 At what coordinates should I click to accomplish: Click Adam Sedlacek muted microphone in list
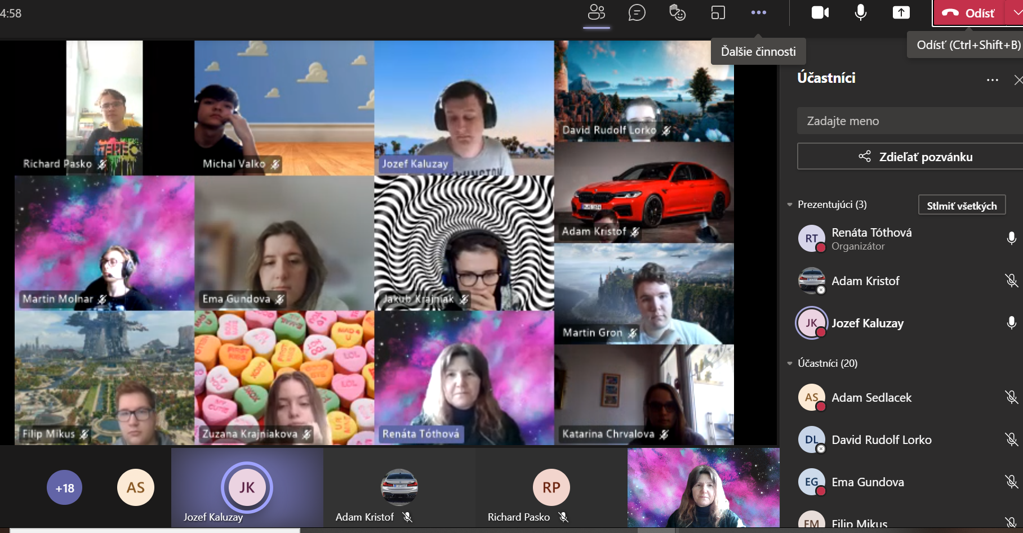1012,397
